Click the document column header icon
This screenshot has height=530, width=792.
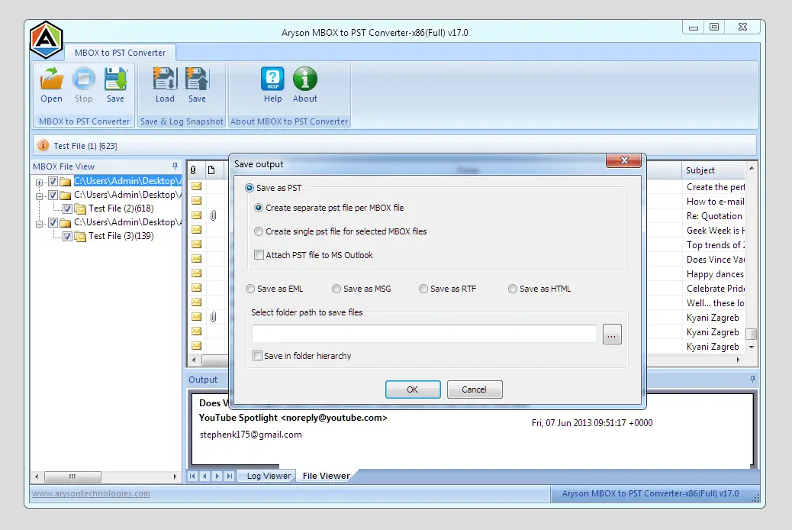pos(211,170)
